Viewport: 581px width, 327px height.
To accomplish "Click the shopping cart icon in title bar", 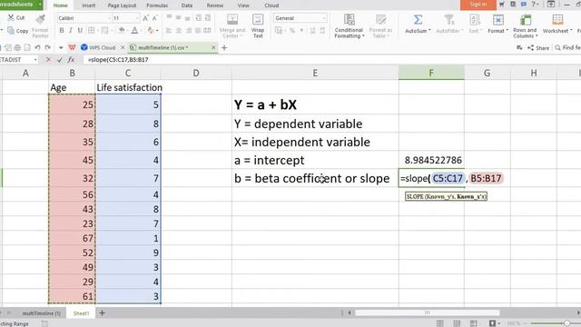I will 502,4.
